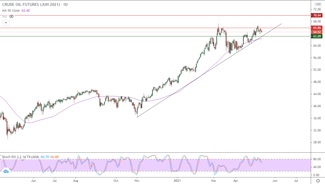Click the 63.09 support price label
325x184 pixels.
pos(317,36)
